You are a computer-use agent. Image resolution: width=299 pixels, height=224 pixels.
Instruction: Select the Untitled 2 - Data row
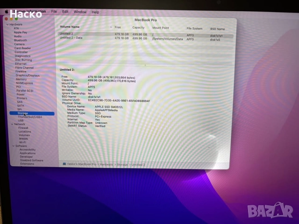coord(145,38)
